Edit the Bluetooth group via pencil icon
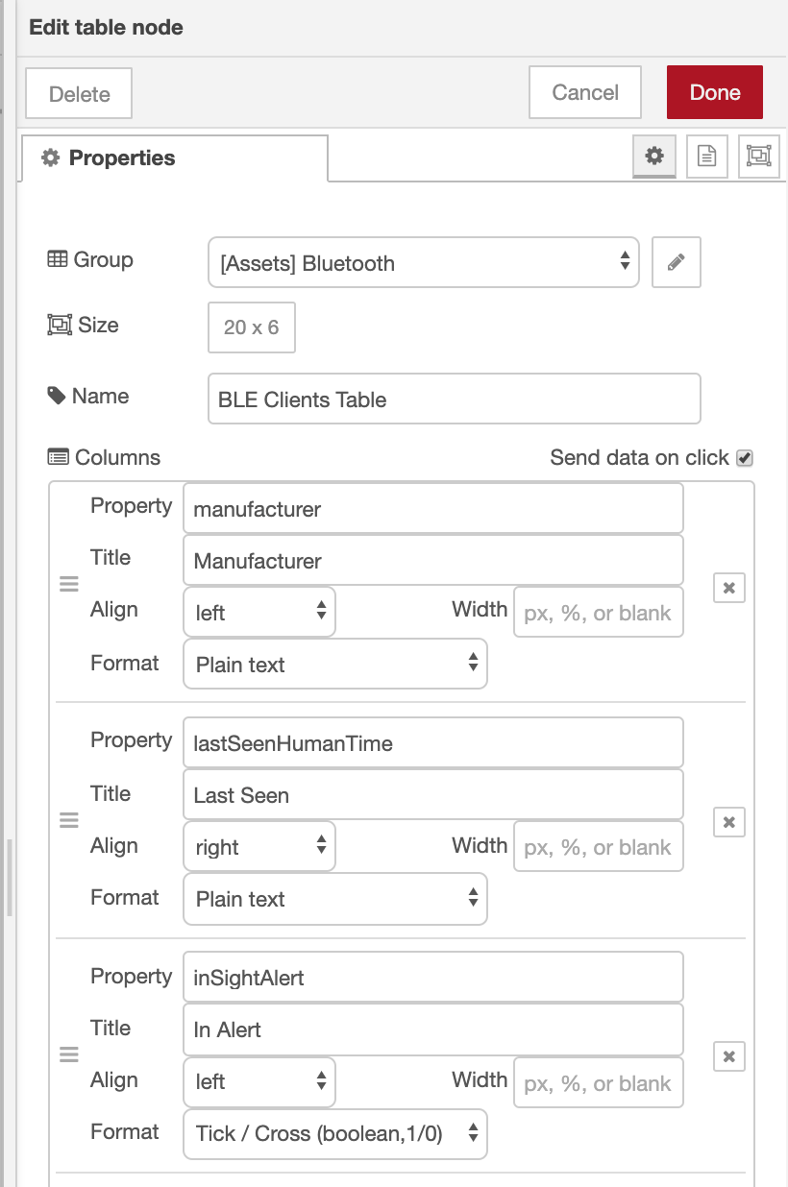Image resolution: width=788 pixels, height=1187 pixels. 675,261
